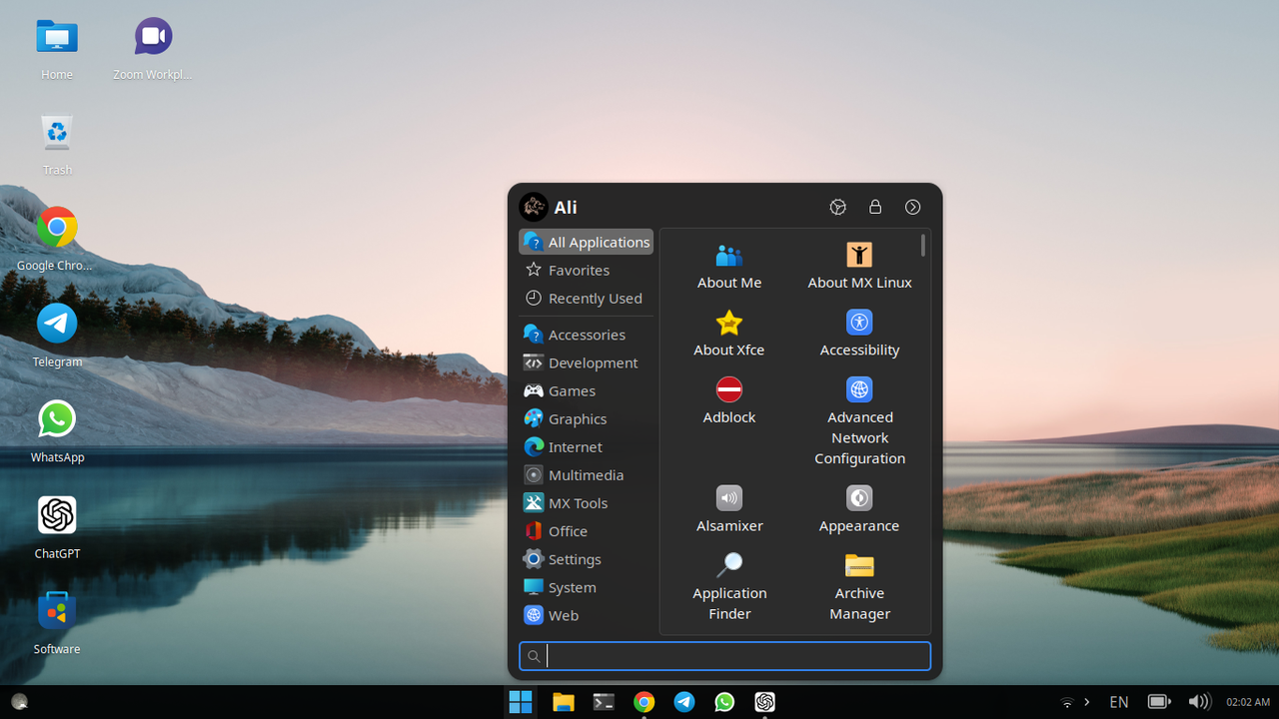
Task: Select the Recently Used section
Action: coord(595,298)
